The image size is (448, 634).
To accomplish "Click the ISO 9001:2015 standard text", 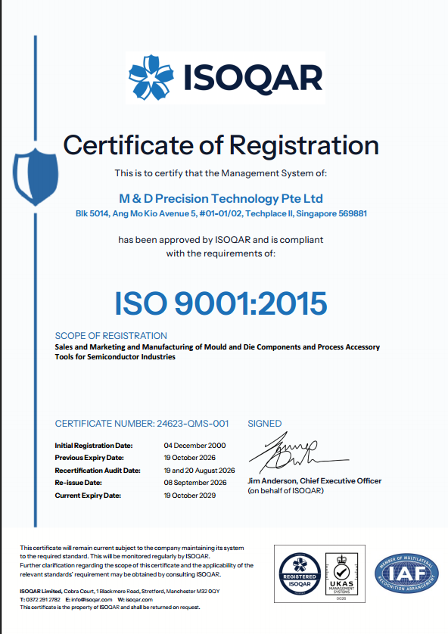I will (x=221, y=303).
